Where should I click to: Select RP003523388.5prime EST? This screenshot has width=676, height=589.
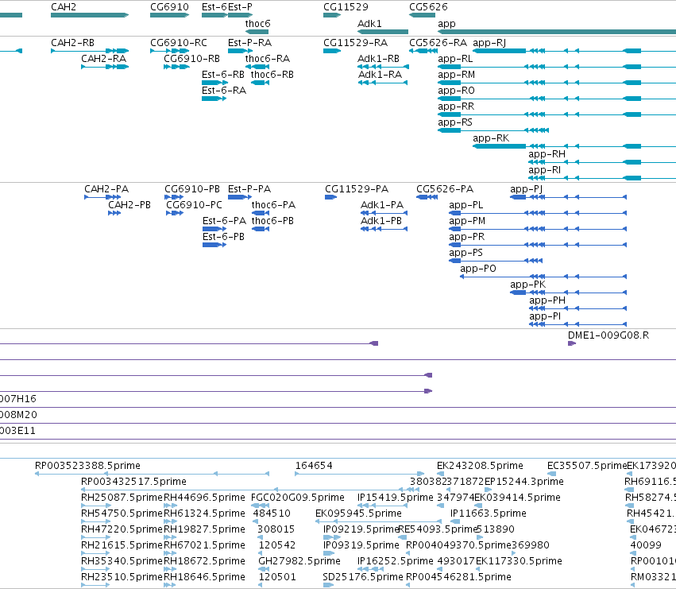[152, 474]
